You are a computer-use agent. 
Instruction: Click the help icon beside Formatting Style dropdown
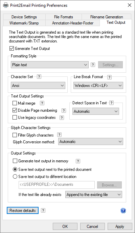[x=93, y=65]
